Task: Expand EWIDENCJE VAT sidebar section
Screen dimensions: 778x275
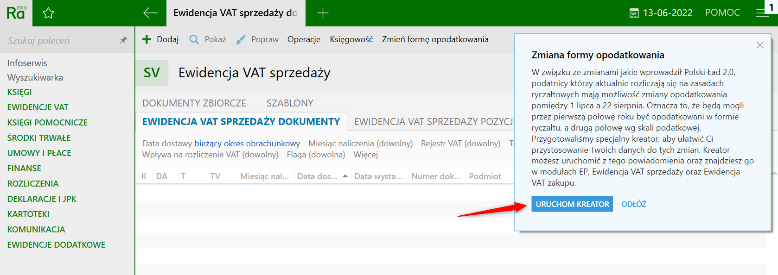Action: click(38, 107)
